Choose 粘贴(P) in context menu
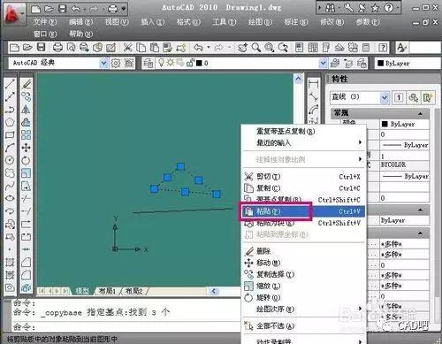Image resolution: width=442 pixels, height=344 pixels. pyautogui.click(x=303, y=211)
